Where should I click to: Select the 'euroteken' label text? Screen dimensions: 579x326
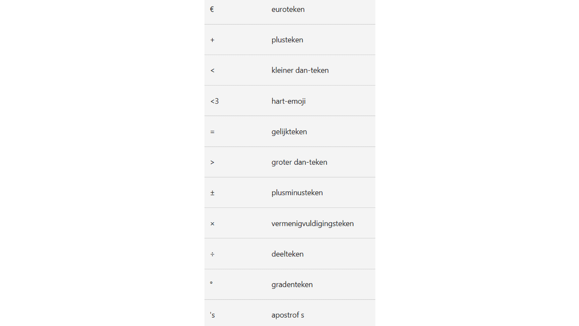[x=288, y=10]
